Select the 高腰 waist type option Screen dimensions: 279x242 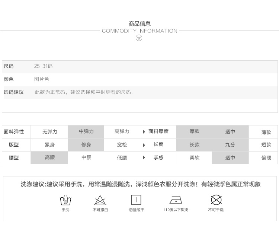click(50, 157)
